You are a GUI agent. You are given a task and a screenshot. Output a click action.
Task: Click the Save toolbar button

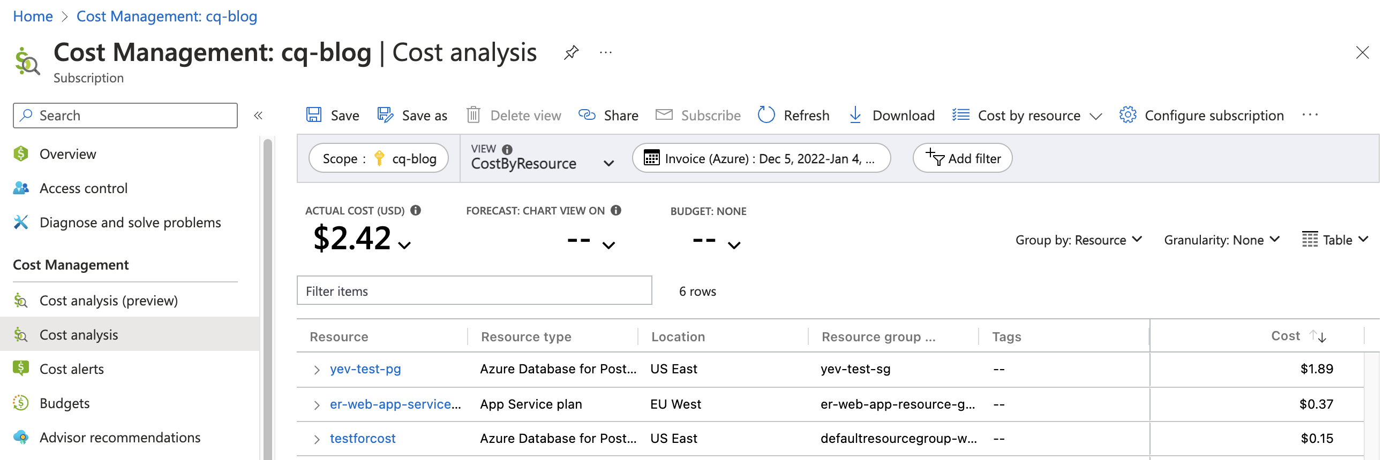coord(332,116)
